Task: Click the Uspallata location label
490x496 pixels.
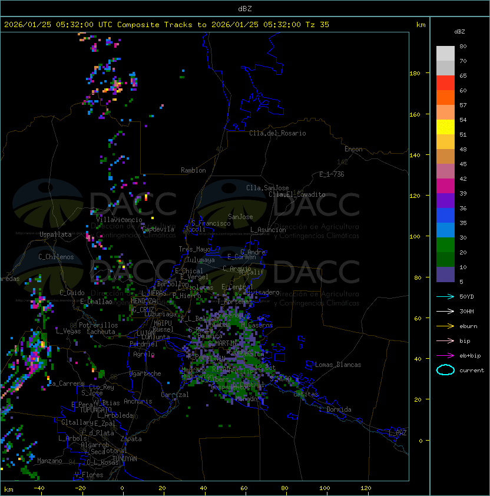Action: (55, 234)
